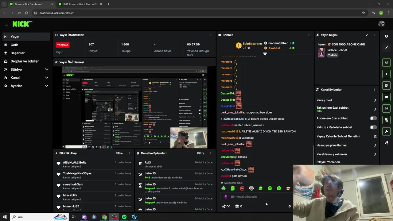Toggle the chat bubble panel icon
Image resolution: width=393 pixels, height=221 pixels.
coord(386,97)
